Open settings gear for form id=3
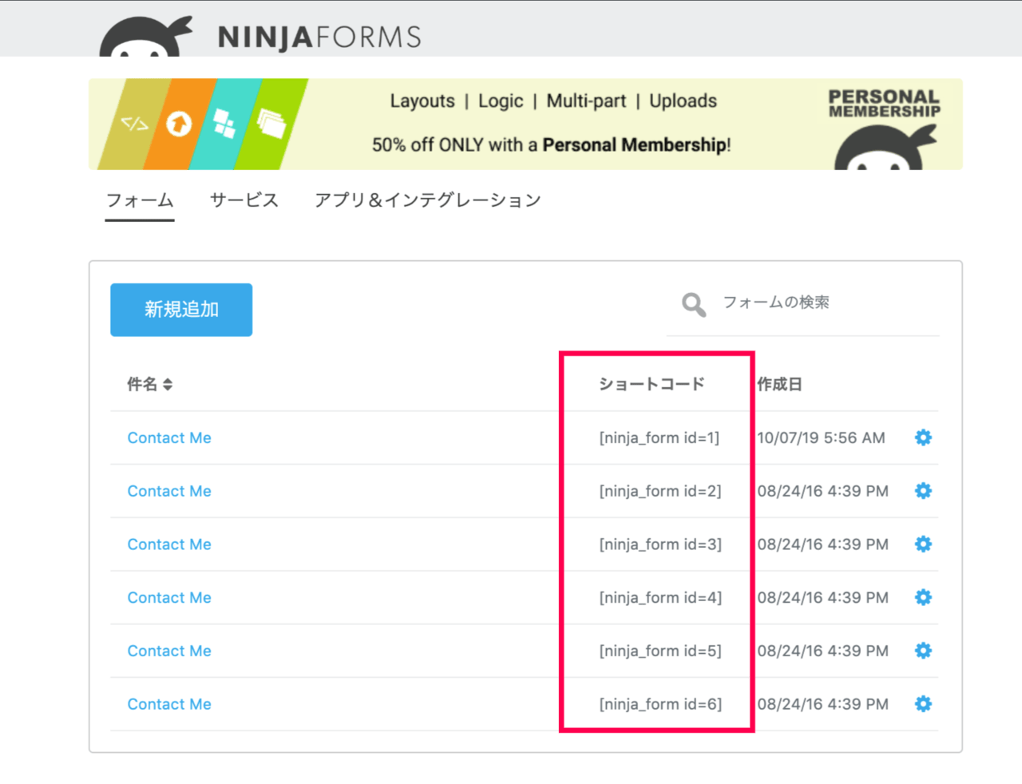This screenshot has width=1022, height=784. point(923,544)
